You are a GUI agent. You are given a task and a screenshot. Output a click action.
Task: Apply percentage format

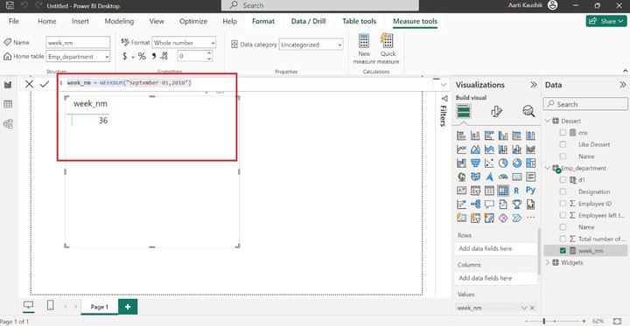pos(142,56)
